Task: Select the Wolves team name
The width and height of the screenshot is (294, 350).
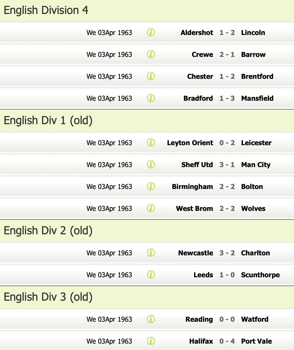Action: point(253,208)
